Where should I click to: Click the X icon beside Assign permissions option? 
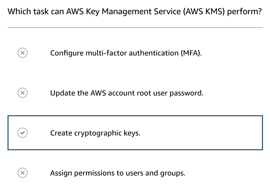23,173
